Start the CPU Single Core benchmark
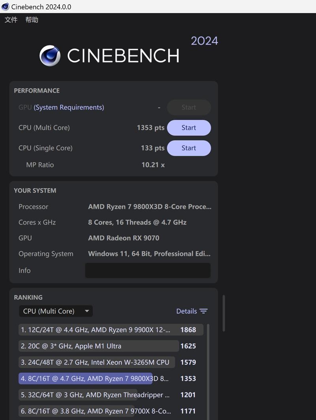This screenshot has width=316, height=420. (189, 148)
